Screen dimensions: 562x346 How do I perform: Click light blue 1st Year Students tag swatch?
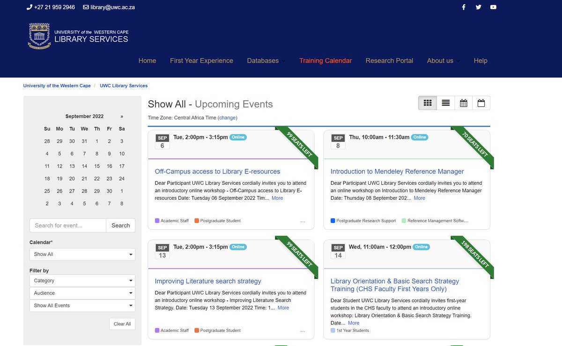(333, 331)
